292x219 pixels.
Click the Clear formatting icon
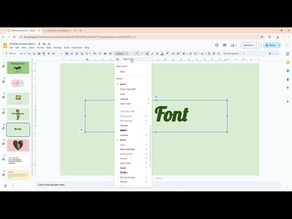point(219,54)
